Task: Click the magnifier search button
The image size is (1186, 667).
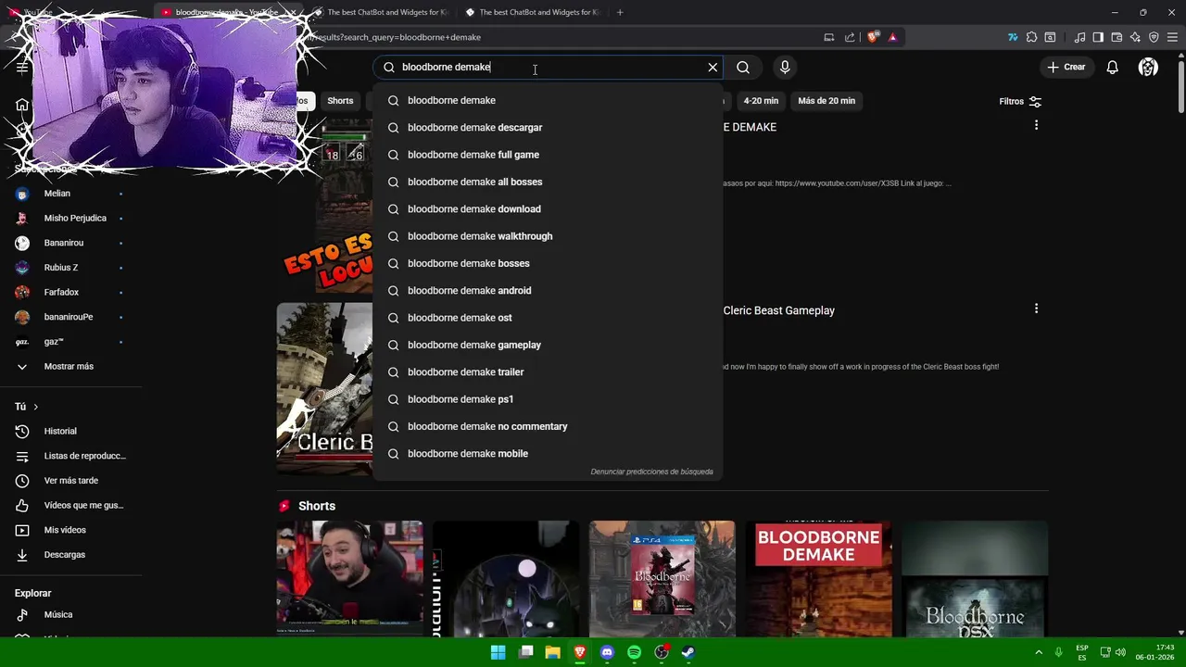Action: pos(743,67)
